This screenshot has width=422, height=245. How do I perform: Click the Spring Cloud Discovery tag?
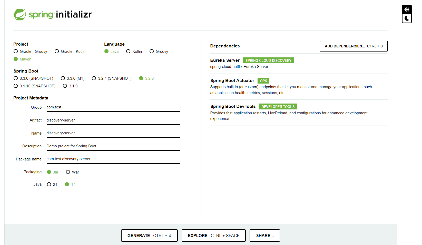click(x=268, y=60)
